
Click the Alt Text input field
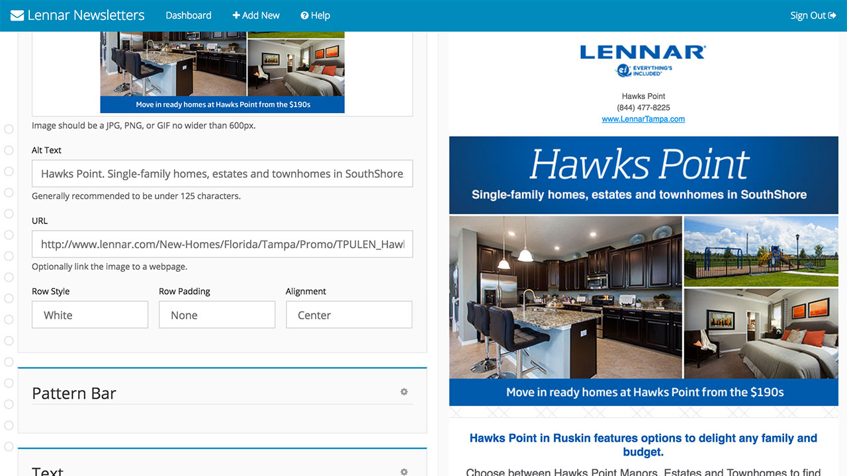pyautogui.click(x=222, y=173)
